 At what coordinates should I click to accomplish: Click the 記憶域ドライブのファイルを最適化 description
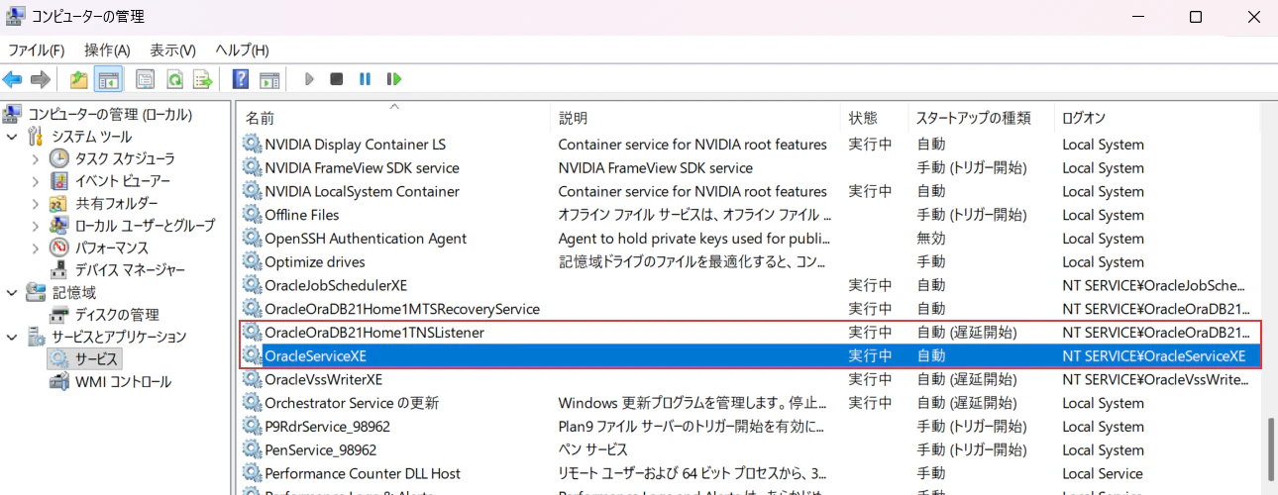coord(692,262)
